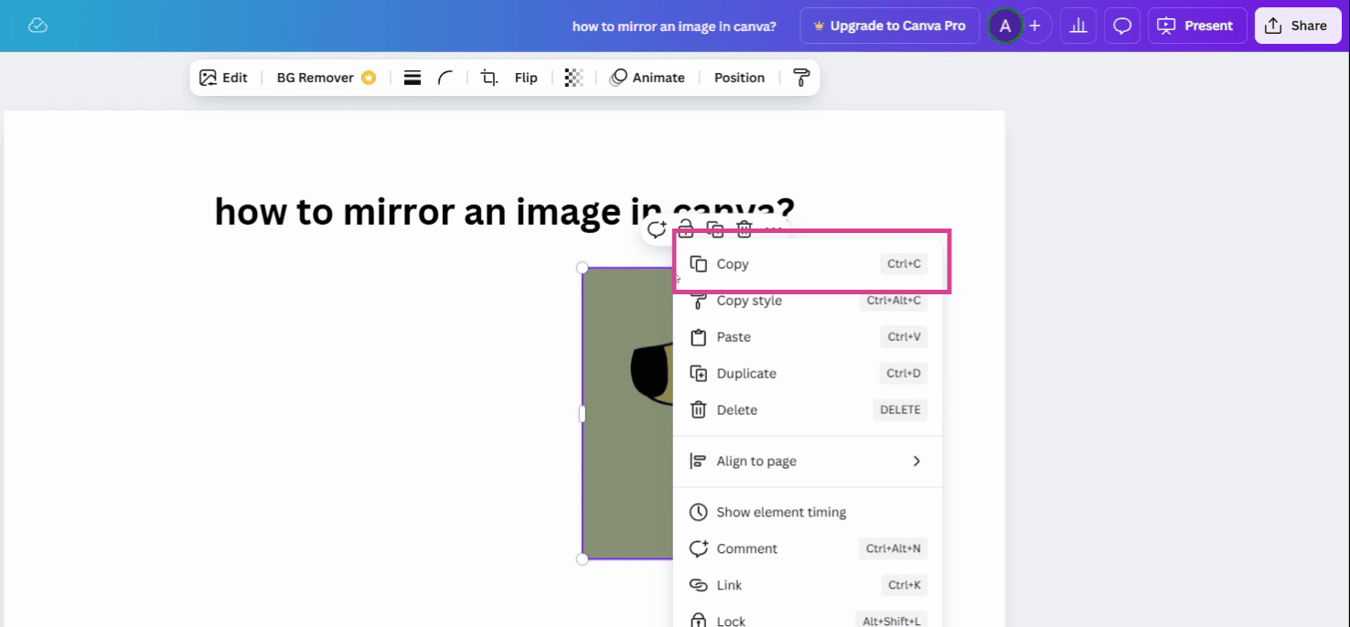
Task: Open the Edit image option
Action: 223,78
